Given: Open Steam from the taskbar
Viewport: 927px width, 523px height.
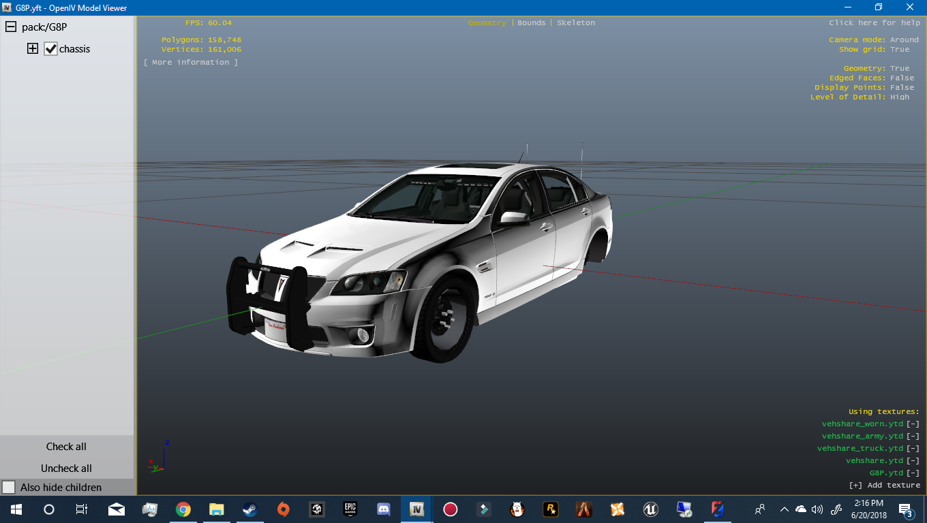Looking at the screenshot, I should pos(249,509).
